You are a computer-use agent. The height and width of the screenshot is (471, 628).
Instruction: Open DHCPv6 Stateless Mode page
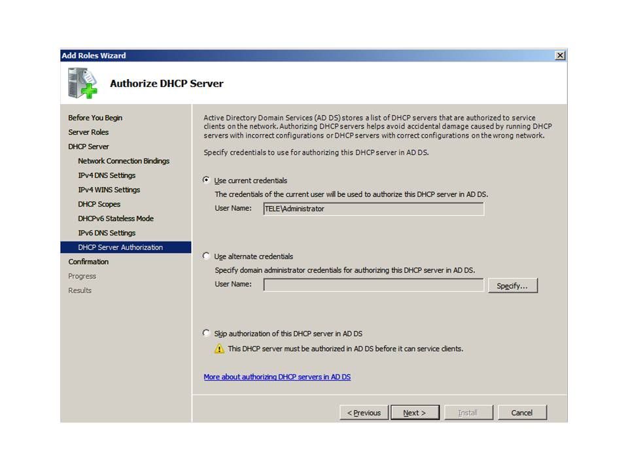[116, 218]
